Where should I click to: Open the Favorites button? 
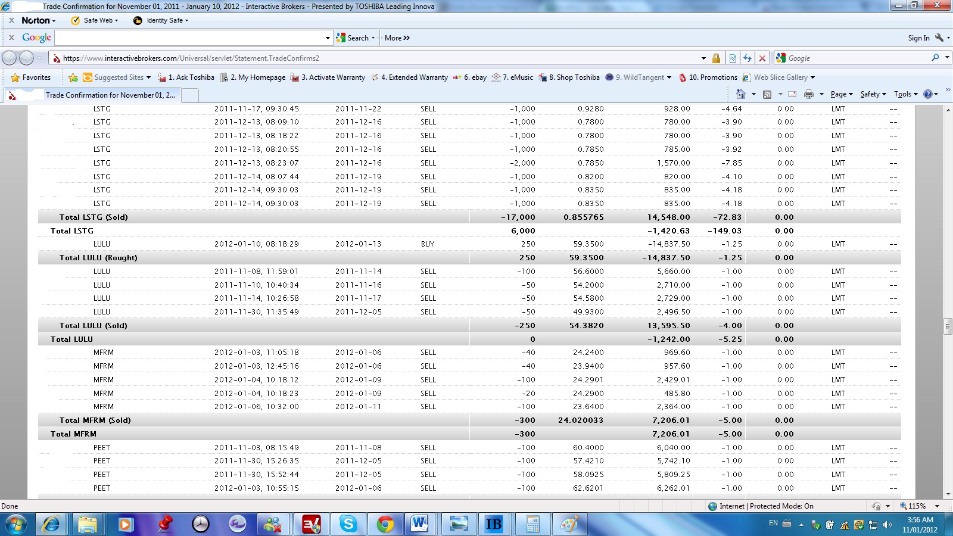tap(31, 77)
